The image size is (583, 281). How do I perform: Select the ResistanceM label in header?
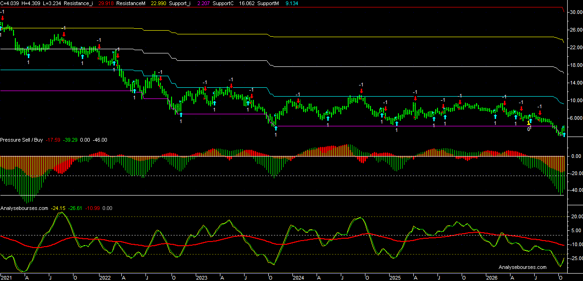point(132,3)
